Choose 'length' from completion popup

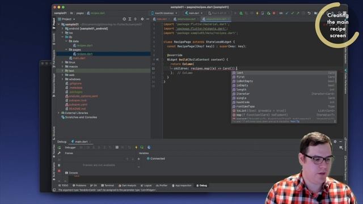pos(284,90)
